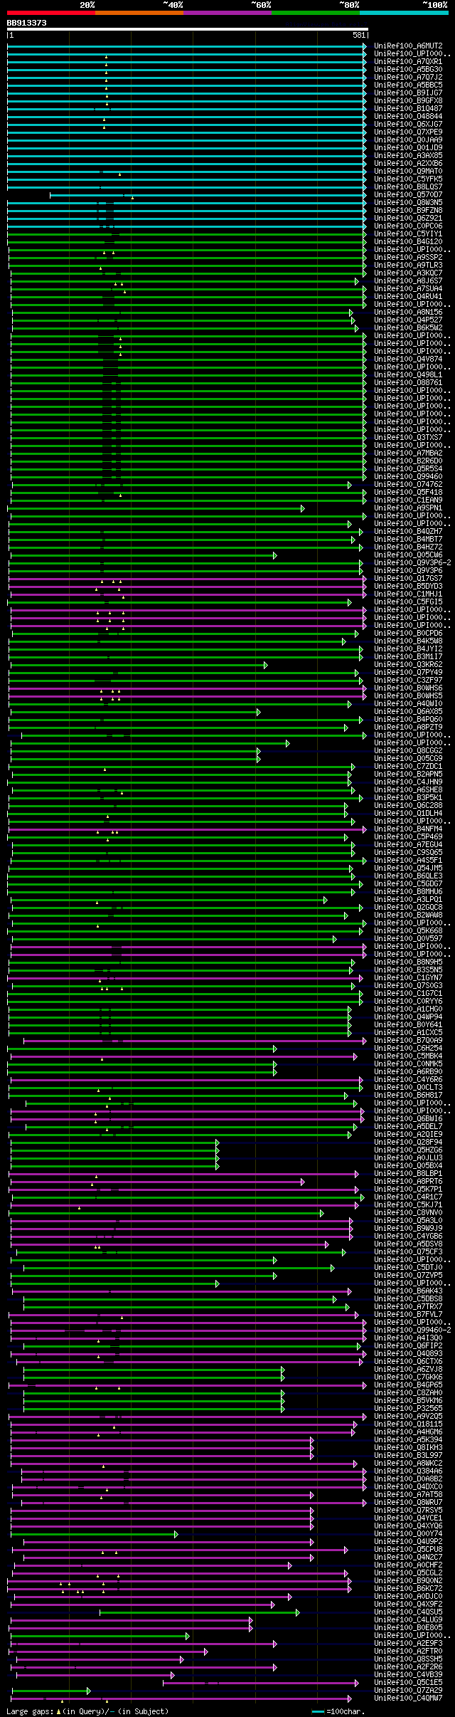455x1717 pixels.
Task: Select hit label UniRef100_Q8WRU7
Action: 408,1503
